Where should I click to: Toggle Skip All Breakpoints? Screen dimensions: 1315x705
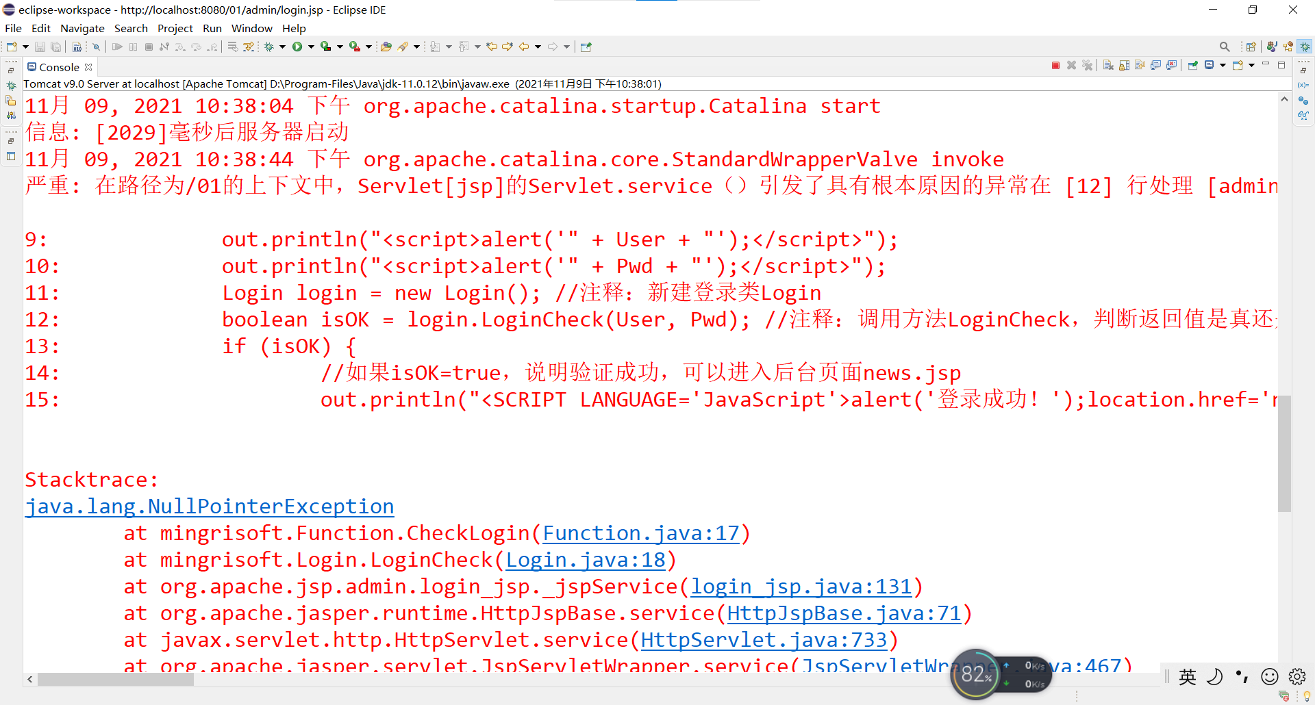pos(96,47)
